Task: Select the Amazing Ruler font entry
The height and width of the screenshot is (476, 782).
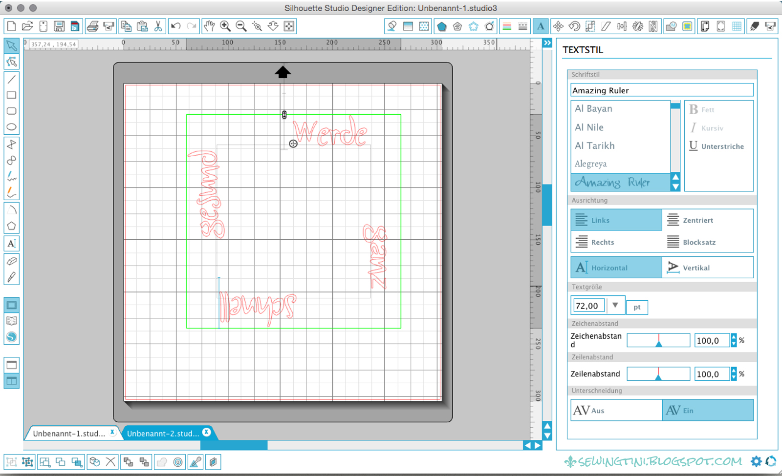Action: pos(621,182)
